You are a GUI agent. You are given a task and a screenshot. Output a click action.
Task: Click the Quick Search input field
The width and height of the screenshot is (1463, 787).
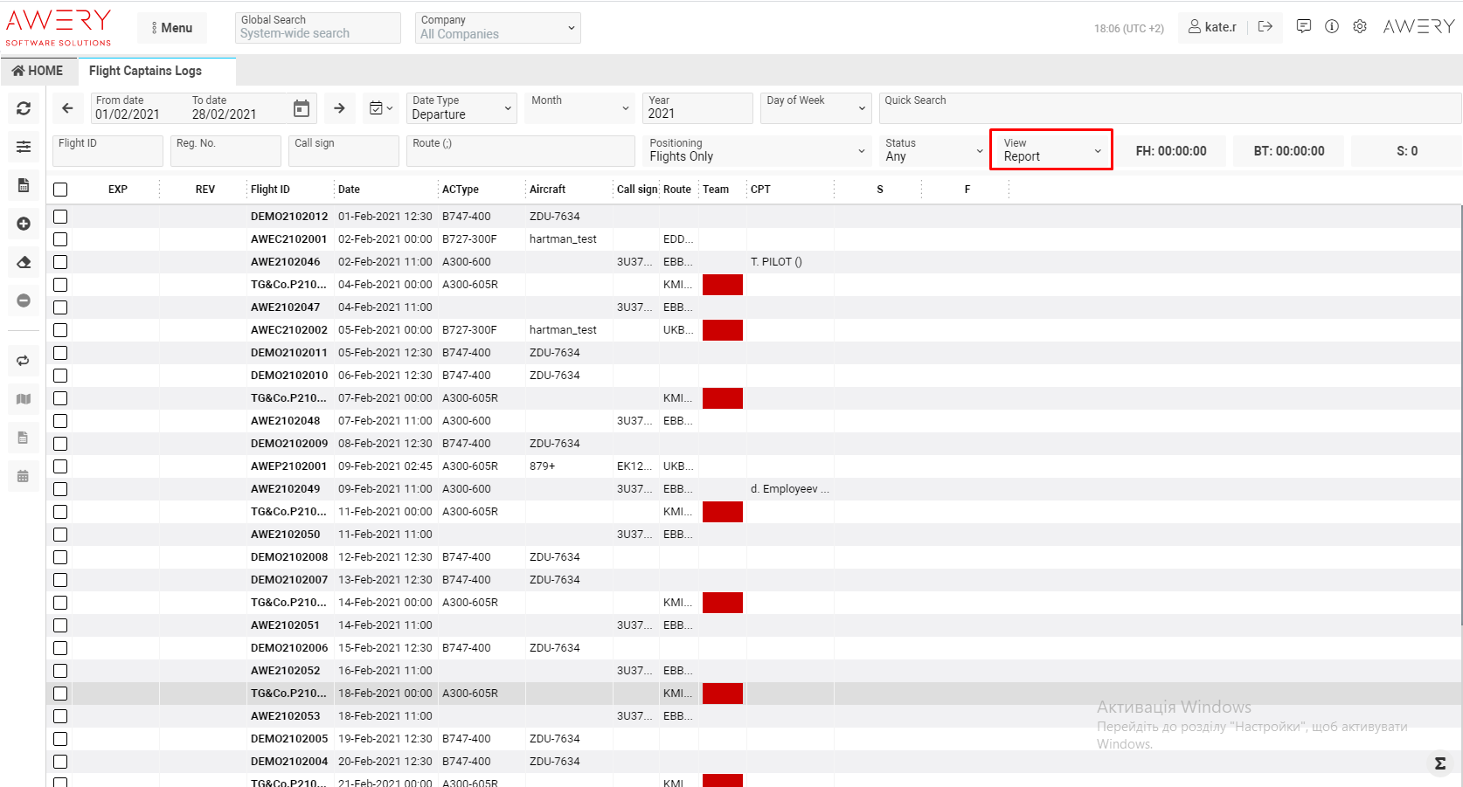click(1169, 108)
